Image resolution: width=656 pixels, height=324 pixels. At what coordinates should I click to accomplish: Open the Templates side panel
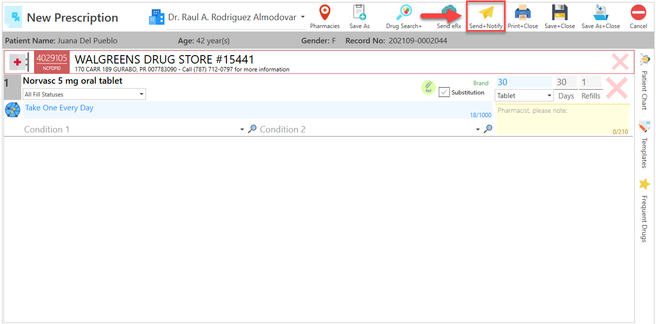644,143
